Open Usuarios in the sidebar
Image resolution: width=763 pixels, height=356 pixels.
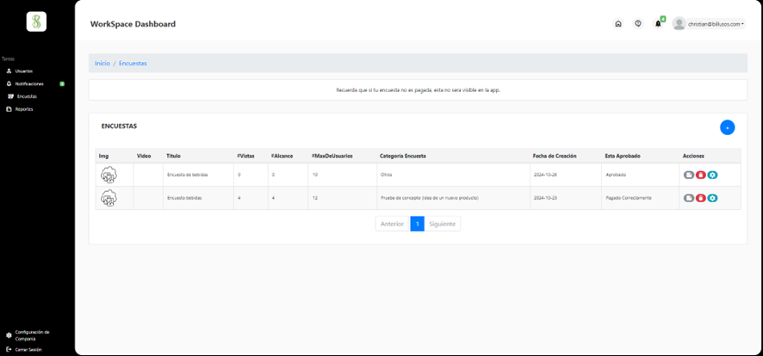[x=23, y=71]
